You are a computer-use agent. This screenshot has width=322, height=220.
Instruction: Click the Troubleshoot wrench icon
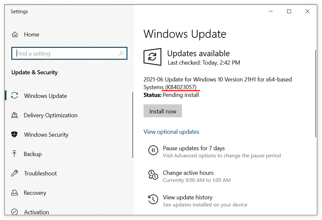pos(15,173)
